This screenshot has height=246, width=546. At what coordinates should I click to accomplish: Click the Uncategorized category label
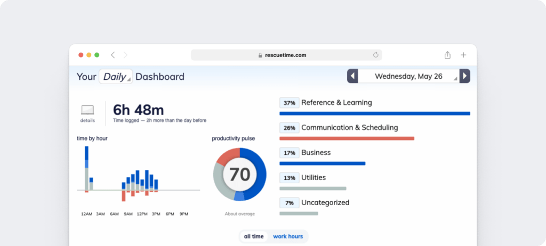pyautogui.click(x=325, y=203)
